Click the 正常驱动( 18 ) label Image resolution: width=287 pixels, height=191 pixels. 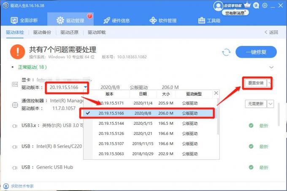pos(32,67)
